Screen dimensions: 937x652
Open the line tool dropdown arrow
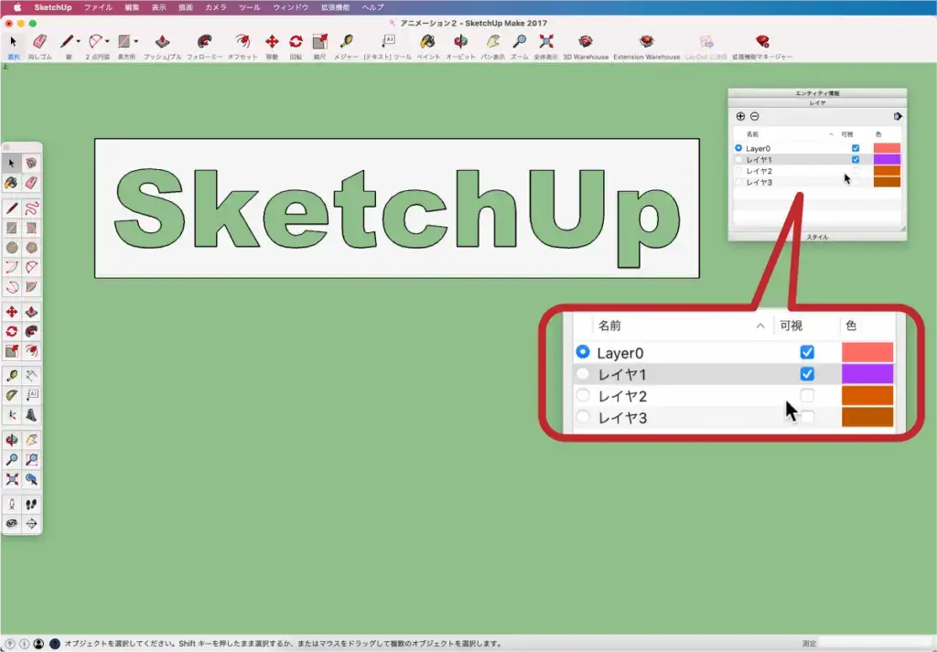click(x=79, y=42)
